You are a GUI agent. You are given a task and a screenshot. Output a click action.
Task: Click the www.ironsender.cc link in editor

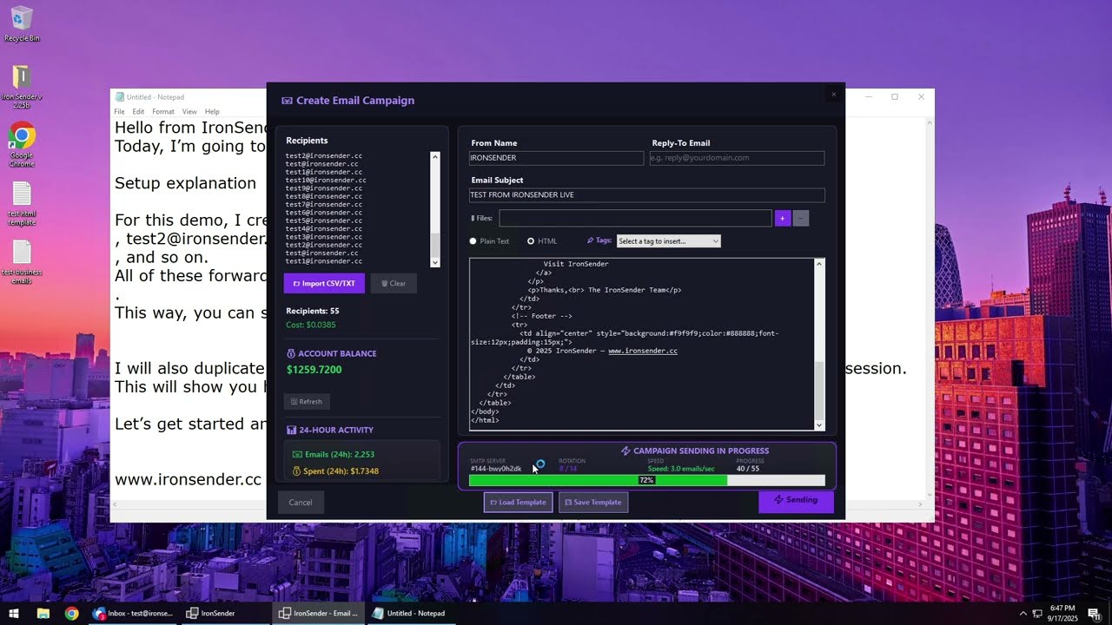tap(643, 351)
